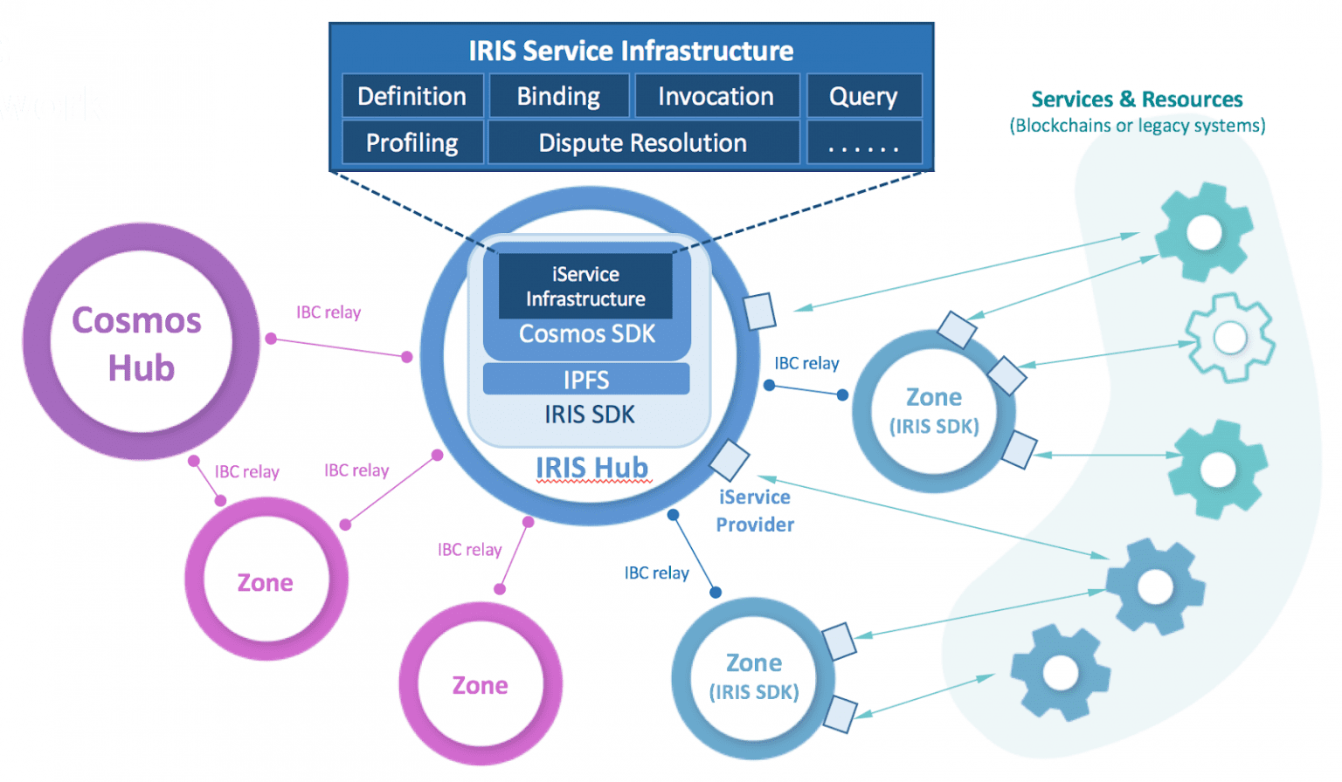This screenshot has height=782, width=1342.
Task: Click the IBC relay label beside Cosmos Hub
Action: pyautogui.click(x=329, y=312)
